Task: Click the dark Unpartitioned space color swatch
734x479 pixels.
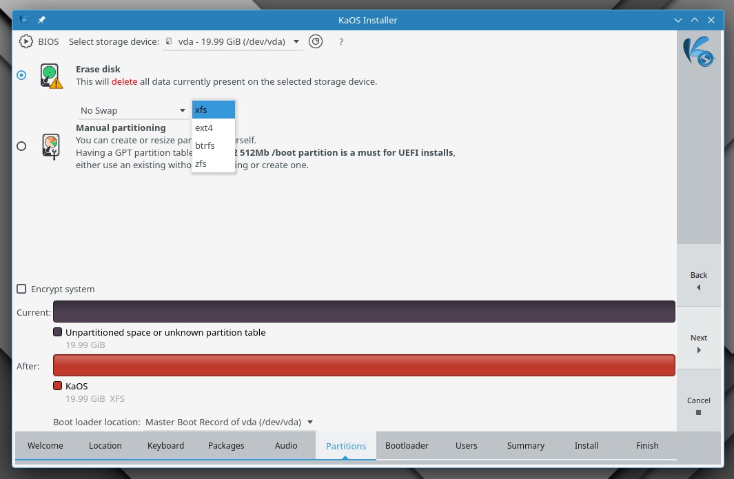Action: point(58,332)
